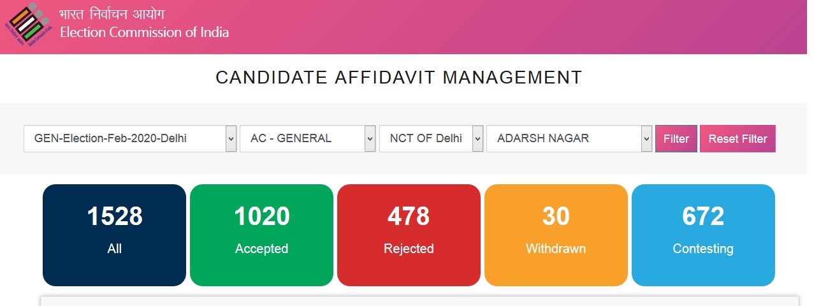View the light blue Contesting card

[x=703, y=235]
